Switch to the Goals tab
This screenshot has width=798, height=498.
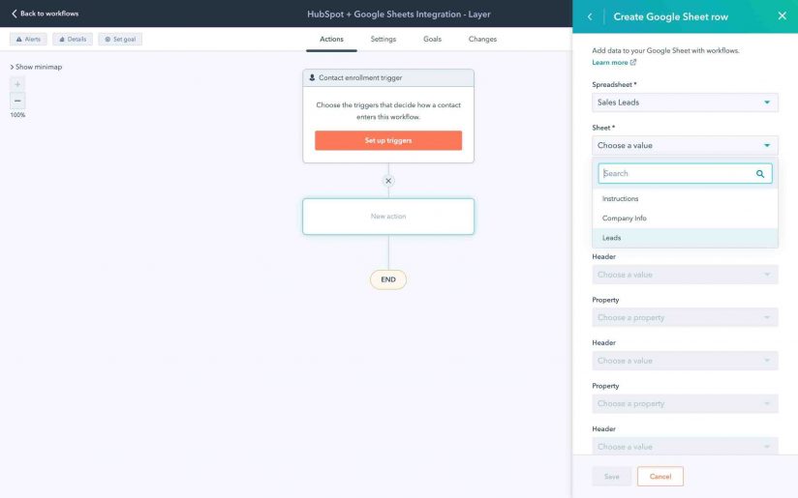pos(432,40)
